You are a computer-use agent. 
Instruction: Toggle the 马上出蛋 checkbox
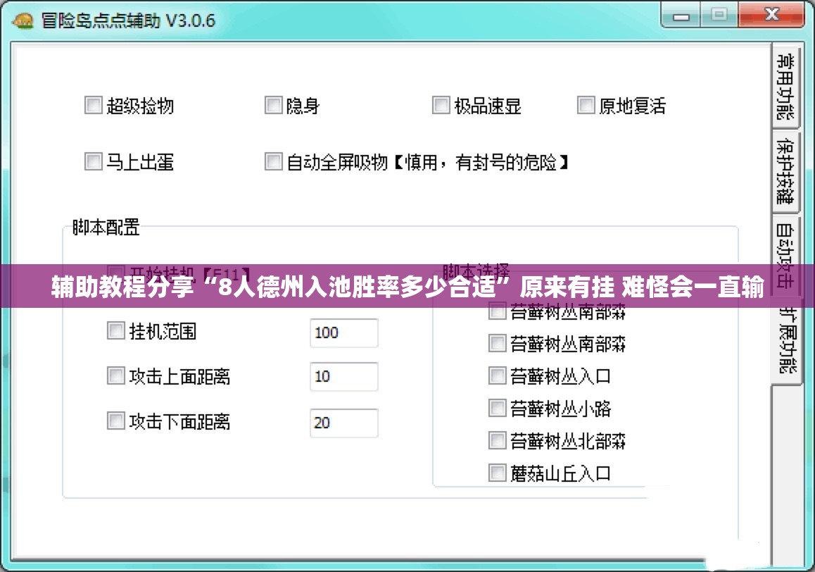tap(94, 161)
